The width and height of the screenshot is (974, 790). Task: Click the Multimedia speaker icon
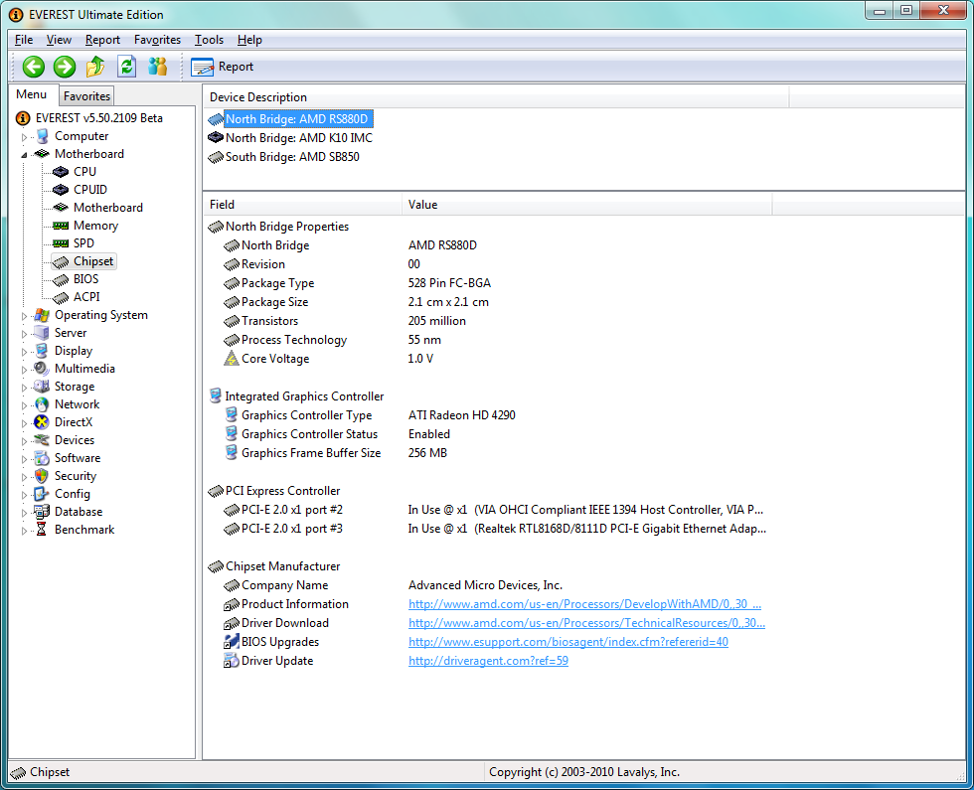(x=42, y=369)
